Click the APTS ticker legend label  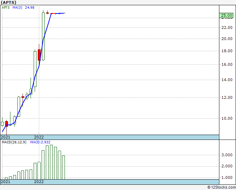6,8
